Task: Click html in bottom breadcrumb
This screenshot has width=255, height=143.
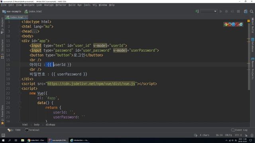Action: tap(25, 125)
